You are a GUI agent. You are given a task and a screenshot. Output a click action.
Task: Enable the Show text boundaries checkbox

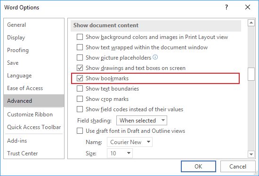click(80, 89)
